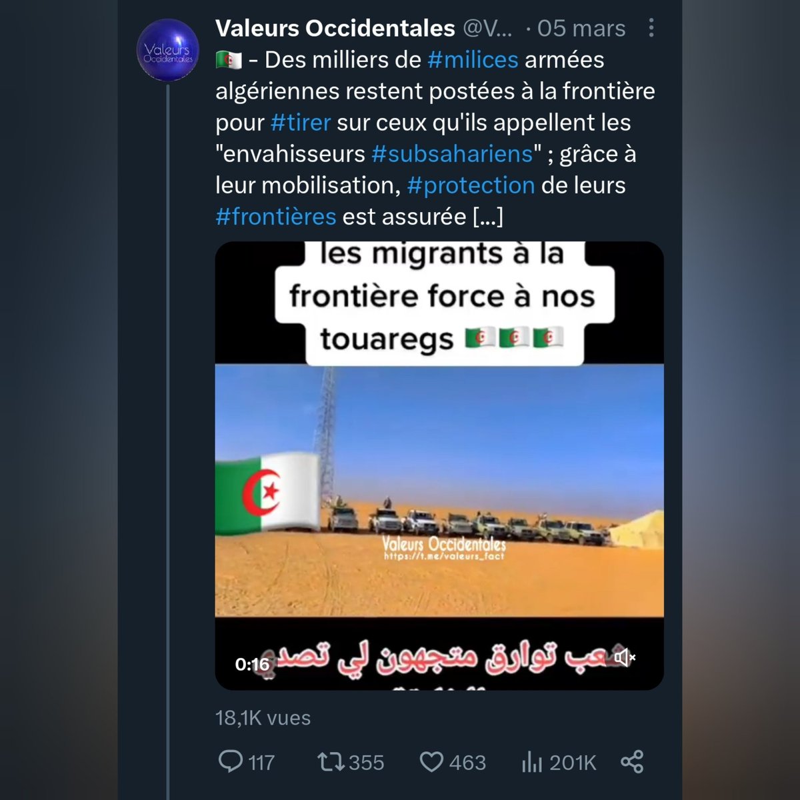The image size is (800, 800).
Task: Click the Algerian flag emoji in tweet text
Action: click(x=228, y=61)
